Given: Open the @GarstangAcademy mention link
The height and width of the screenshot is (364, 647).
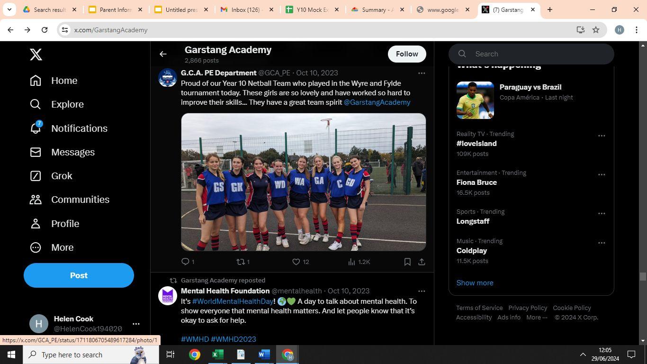Looking at the screenshot, I should [x=377, y=102].
